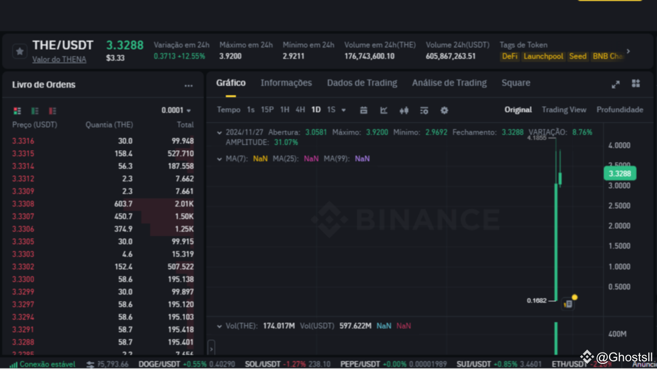Collapse the MA indicators row
Image resolution: width=657 pixels, height=369 pixels.
tap(219, 159)
